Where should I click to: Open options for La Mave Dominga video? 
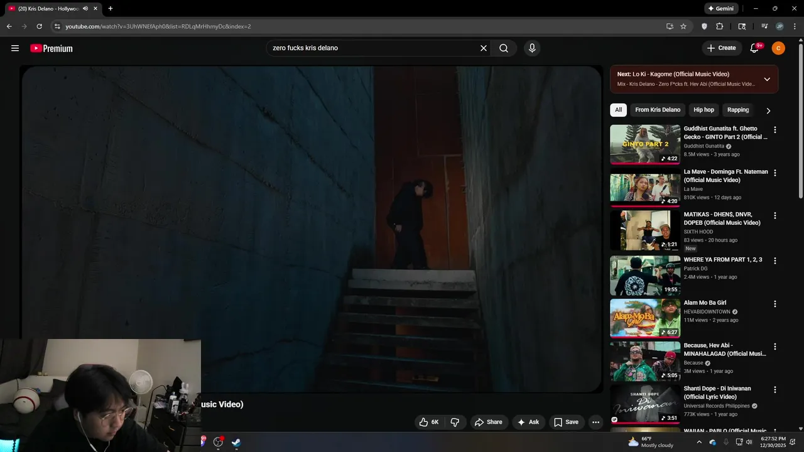(x=774, y=173)
